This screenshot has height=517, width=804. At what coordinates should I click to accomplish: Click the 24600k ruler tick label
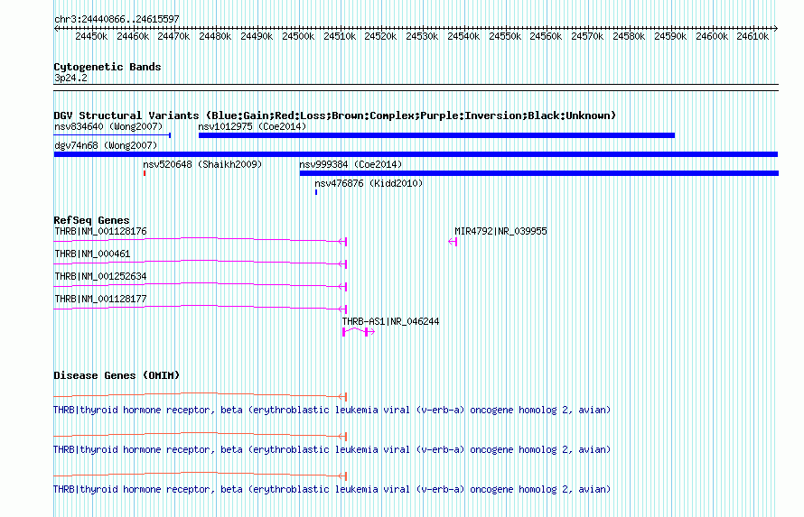pos(712,36)
